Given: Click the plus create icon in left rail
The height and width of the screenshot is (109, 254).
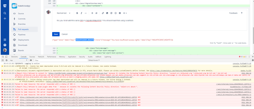Looking at the screenshot, I should [5, 19].
